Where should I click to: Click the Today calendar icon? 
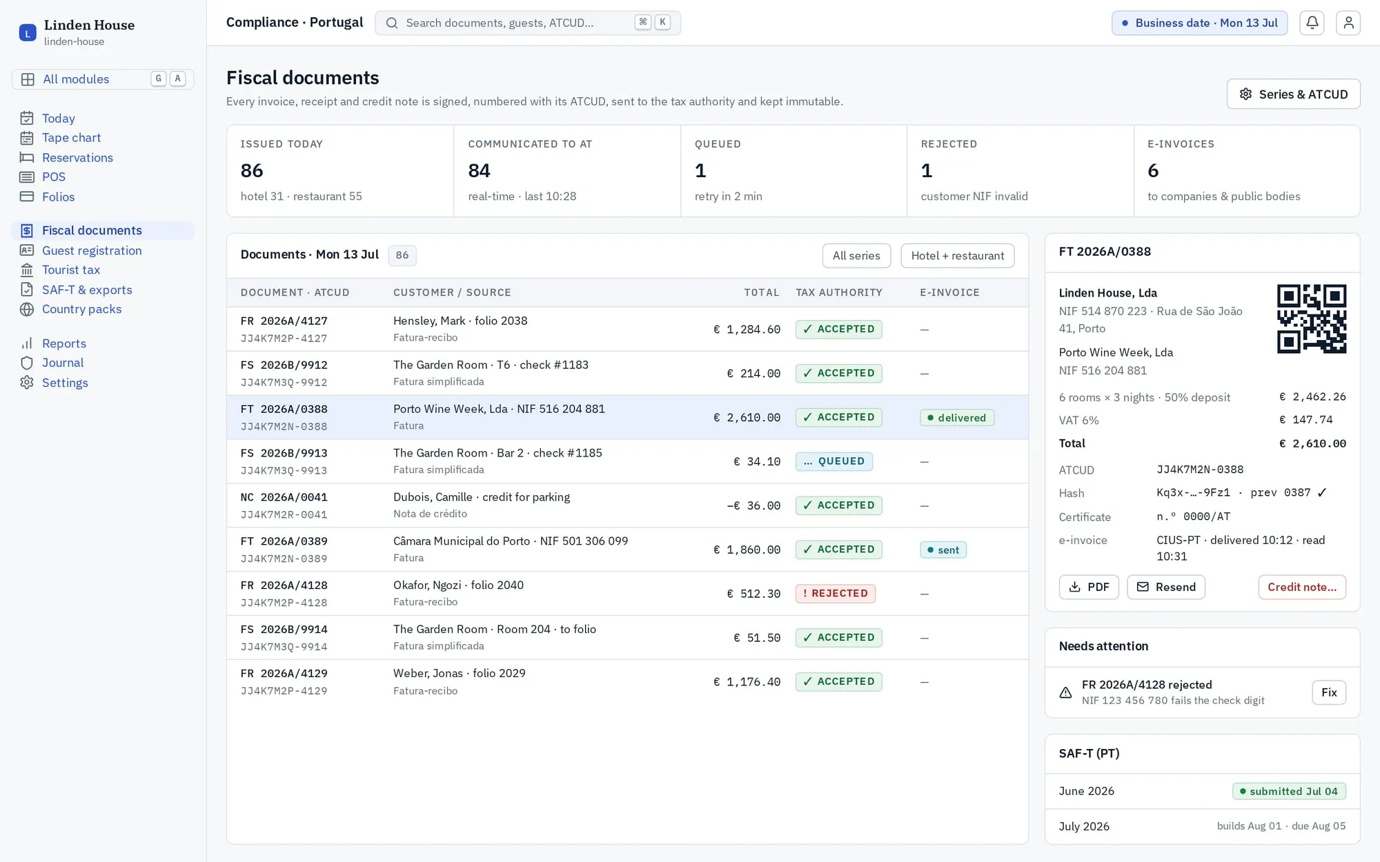click(27, 118)
